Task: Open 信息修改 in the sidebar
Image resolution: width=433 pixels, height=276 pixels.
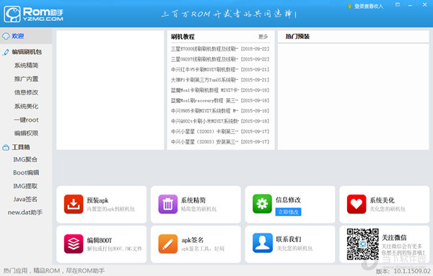Action: (x=26, y=92)
